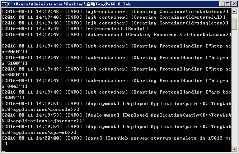Screen dimensions: 239x154
Task: Click the rmi-service Ready! log line
Action: [75, 29]
